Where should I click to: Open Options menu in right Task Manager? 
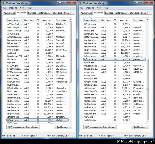(x=90, y=8)
